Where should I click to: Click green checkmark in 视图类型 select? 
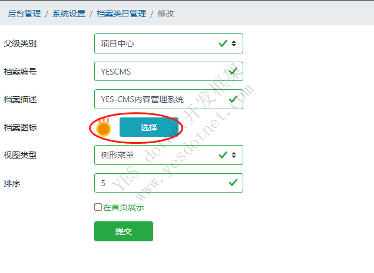point(223,155)
